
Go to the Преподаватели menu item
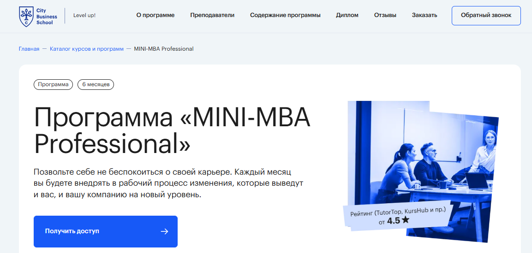pos(212,15)
